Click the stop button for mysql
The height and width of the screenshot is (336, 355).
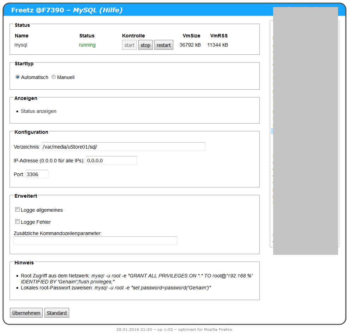[x=145, y=45]
